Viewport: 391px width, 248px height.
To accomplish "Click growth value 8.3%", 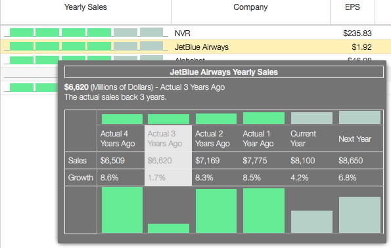I will pyautogui.click(x=204, y=178).
